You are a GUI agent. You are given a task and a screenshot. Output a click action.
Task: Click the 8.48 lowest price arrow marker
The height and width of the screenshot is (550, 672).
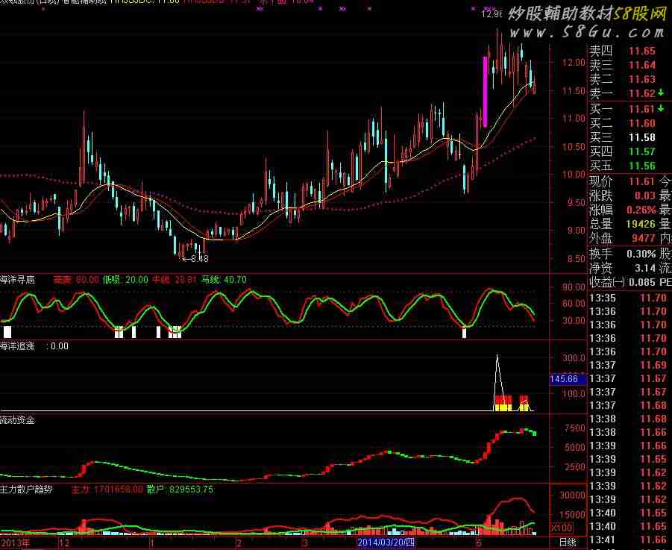coord(194,259)
